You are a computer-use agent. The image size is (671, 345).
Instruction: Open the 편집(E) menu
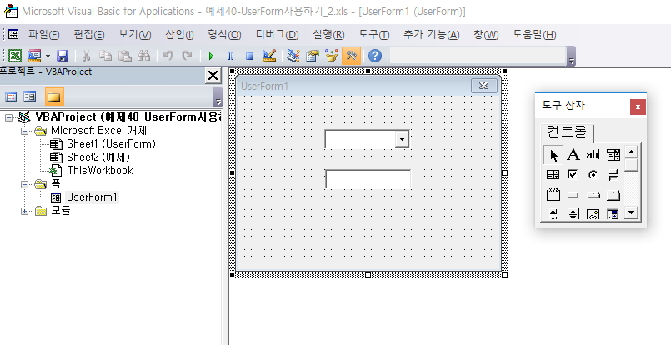[88, 35]
